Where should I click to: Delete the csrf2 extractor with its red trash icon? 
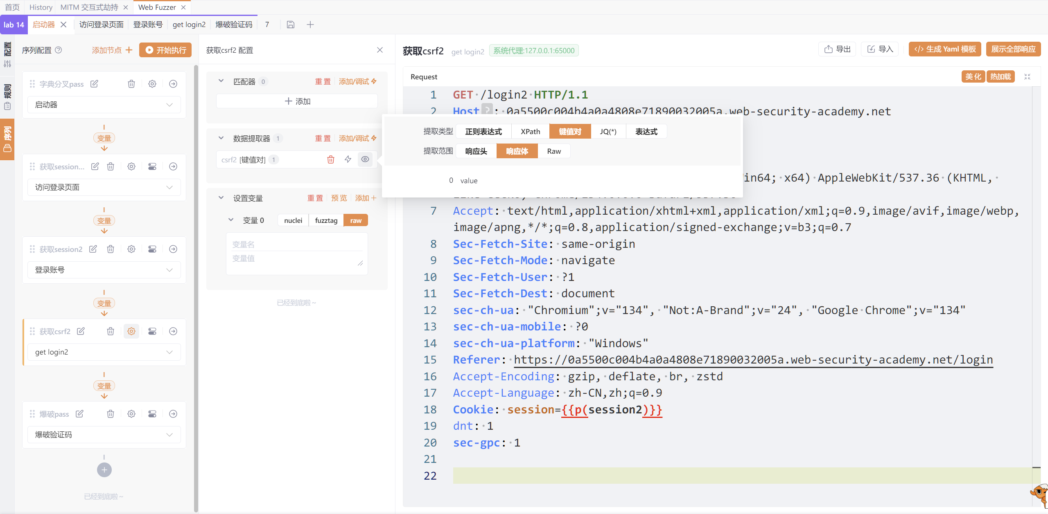(x=331, y=159)
